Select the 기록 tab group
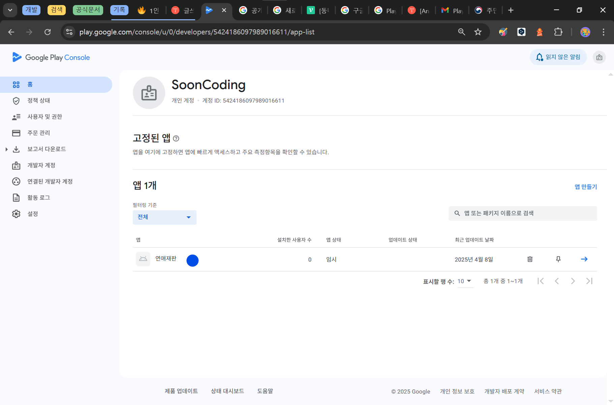614x405 pixels. [119, 10]
